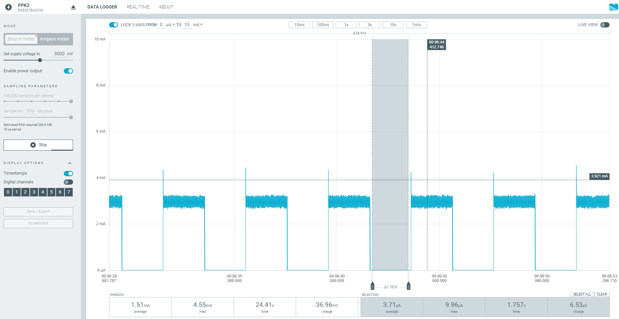Set time window to 10s
Screen dimensions: 619x319
(x=393, y=25)
